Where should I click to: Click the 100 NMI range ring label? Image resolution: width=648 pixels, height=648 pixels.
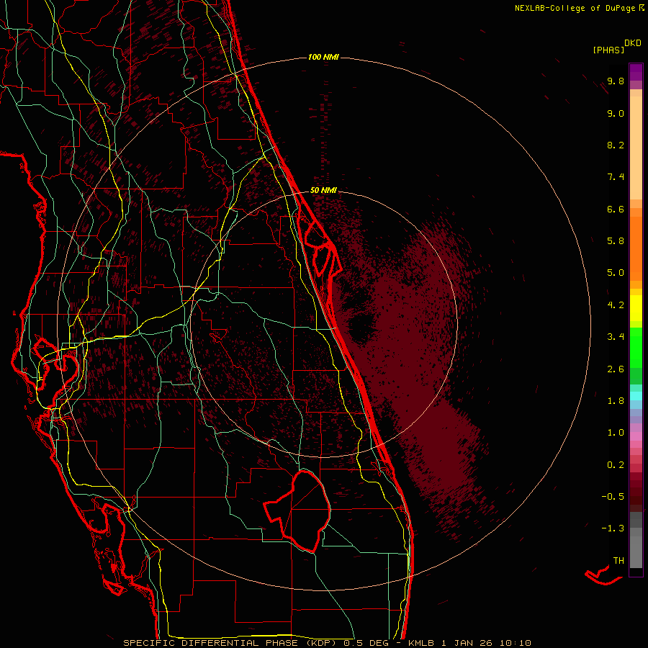323,57
